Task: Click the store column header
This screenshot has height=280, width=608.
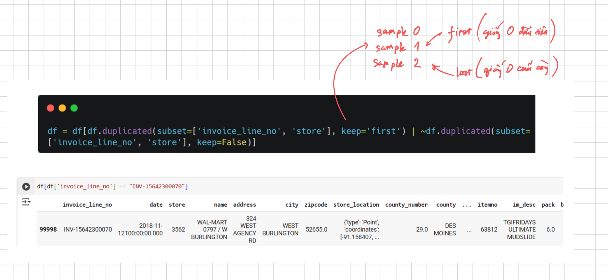Action: 177,205
